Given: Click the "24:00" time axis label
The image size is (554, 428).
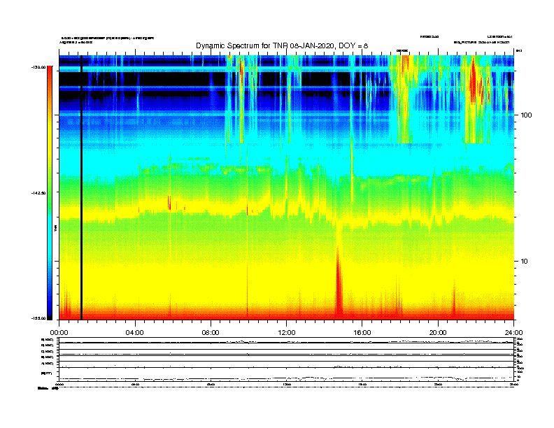Looking at the screenshot, I should (x=513, y=333).
